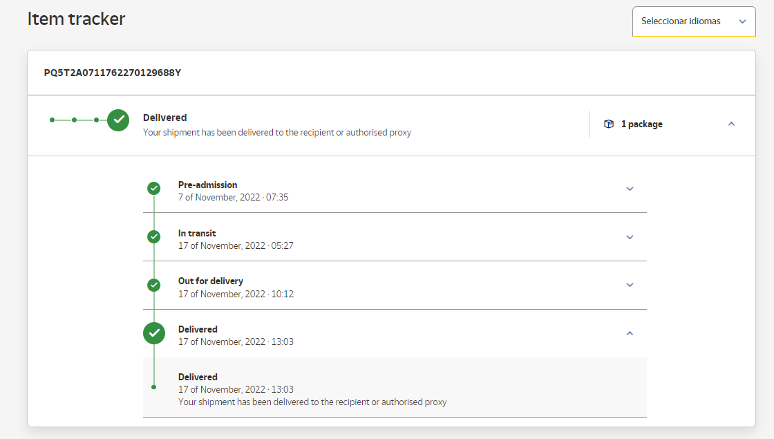The image size is (774, 439).
Task: Click the Item tracker page heading
Action: (76, 19)
